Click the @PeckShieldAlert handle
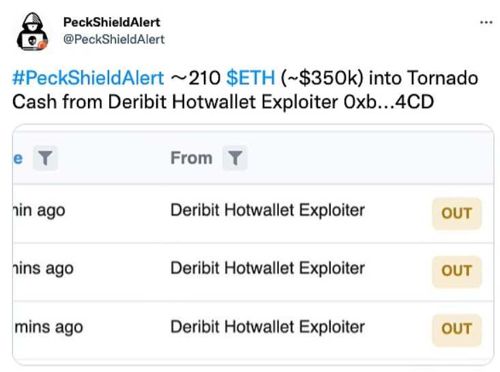The image size is (500, 372). tap(114, 39)
